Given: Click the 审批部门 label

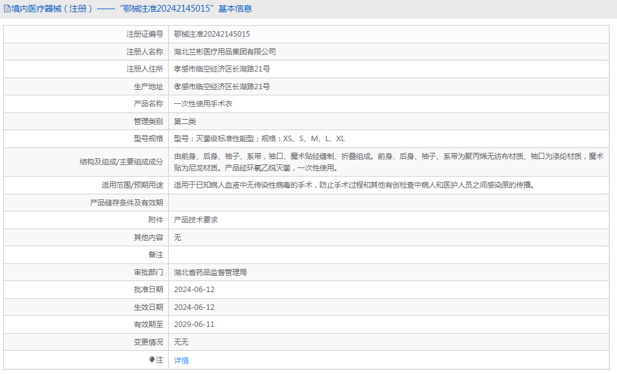Looking at the screenshot, I should [x=149, y=272].
